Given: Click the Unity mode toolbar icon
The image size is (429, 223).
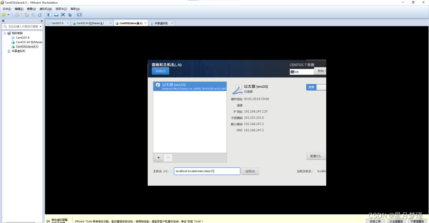Looking at the screenshot, I should click(70, 15).
